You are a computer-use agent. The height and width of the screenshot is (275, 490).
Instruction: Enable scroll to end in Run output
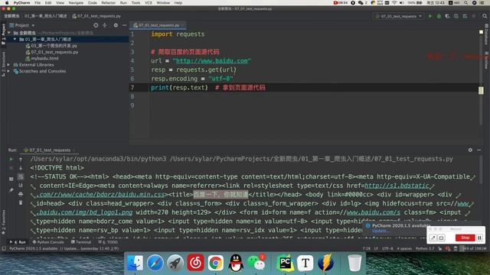pyautogui.click(x=21, y=186)
